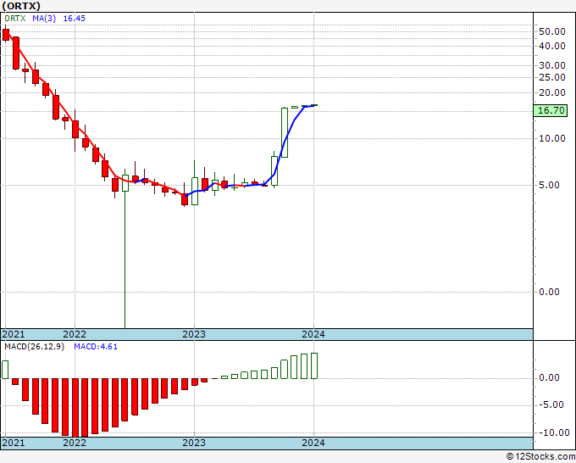The width and height of the screenshot is (576, 463).
Task: Click the 2022 label on MACD panel axis
Action: [x=75, y=443]
